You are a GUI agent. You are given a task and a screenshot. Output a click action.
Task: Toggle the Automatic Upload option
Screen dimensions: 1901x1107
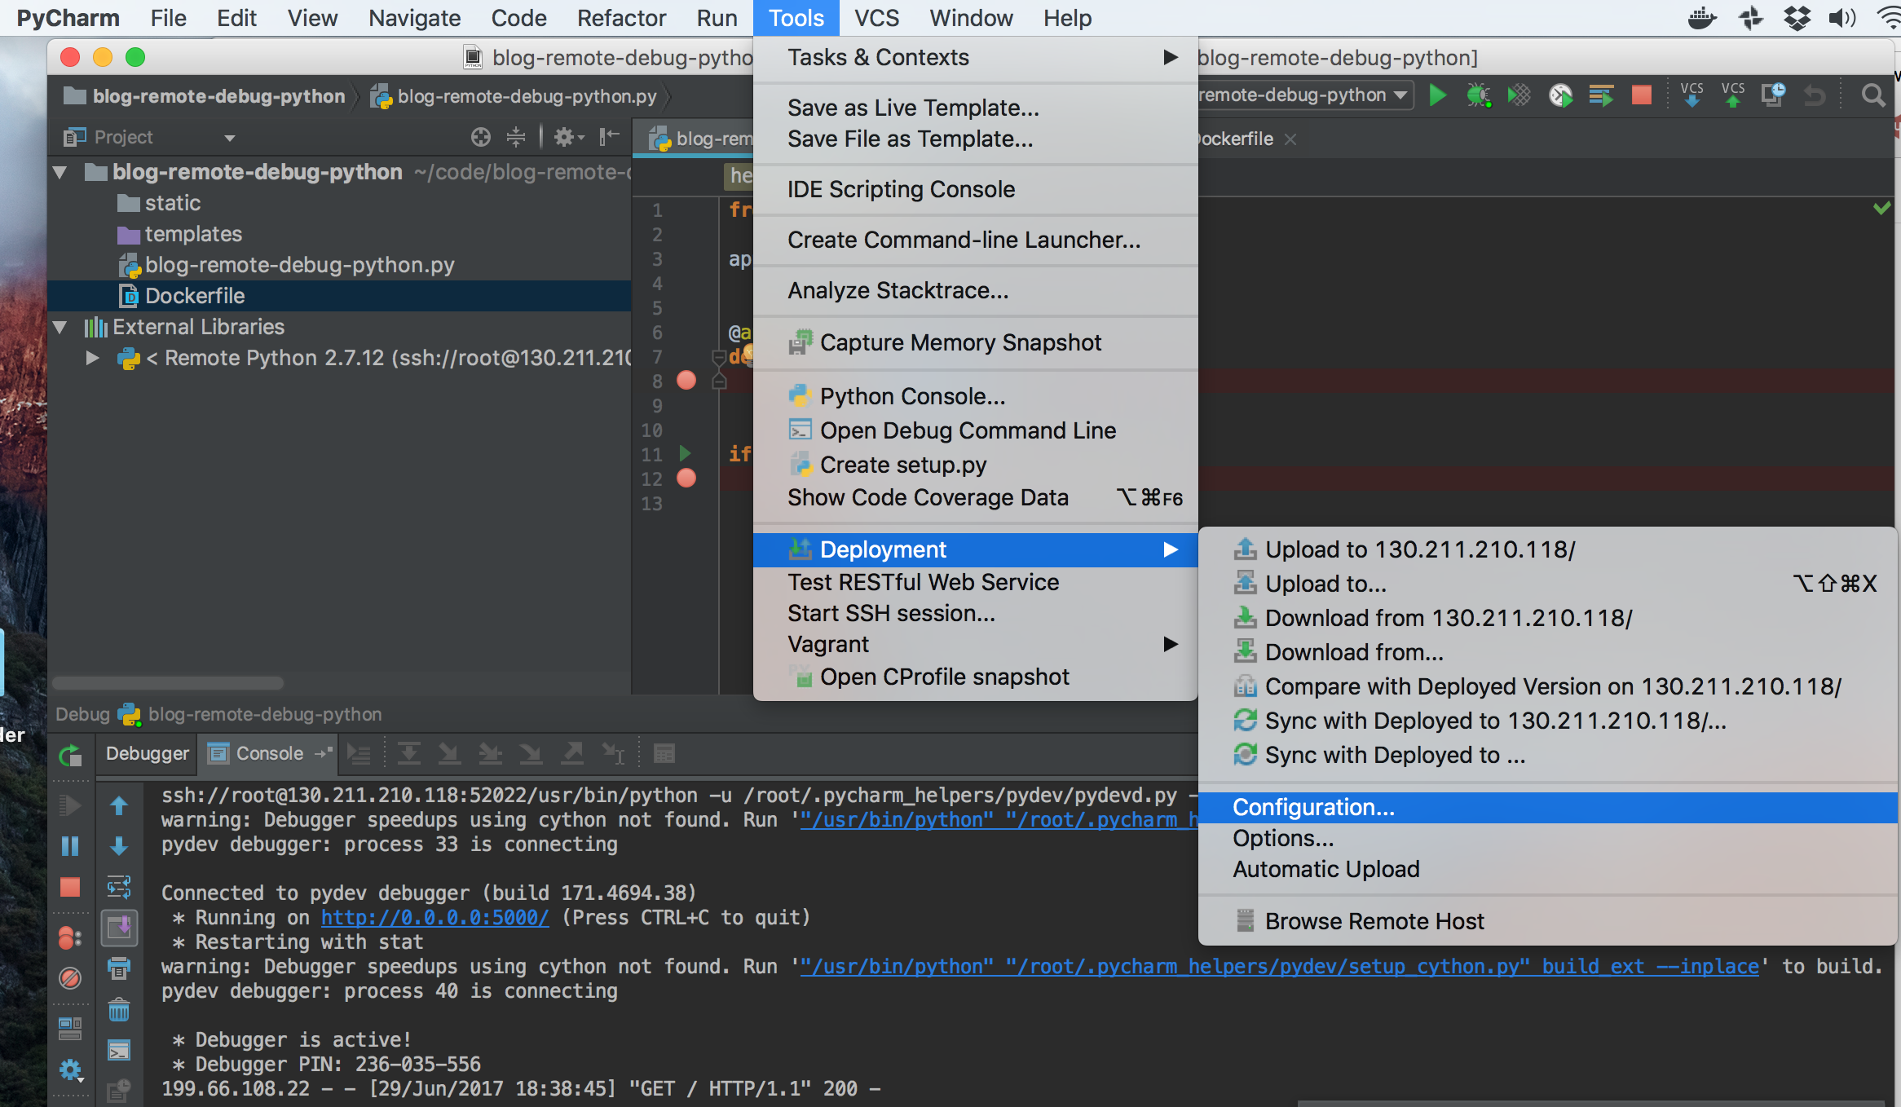click(1324, 868)
